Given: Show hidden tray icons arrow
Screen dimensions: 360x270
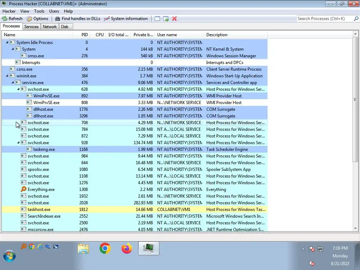Looking at the screenshot, I should tap(303, 249).
